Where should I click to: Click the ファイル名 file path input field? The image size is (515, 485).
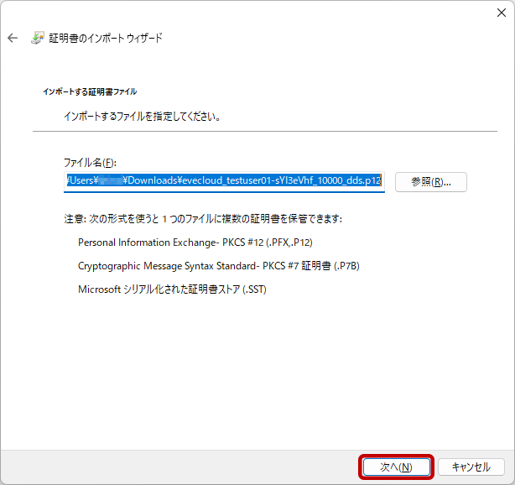(x=224, y=181)
